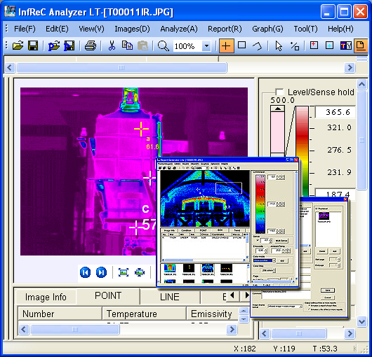The height and width of the screenshot is (357, 372).
Task: Select the magnifying glass zoom tool
Action: pos(164,45)
